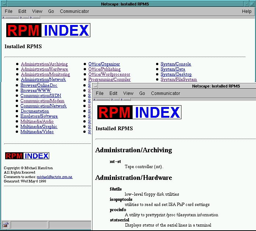Click the large RPM INDEX logo in back window

coord(48,30)
